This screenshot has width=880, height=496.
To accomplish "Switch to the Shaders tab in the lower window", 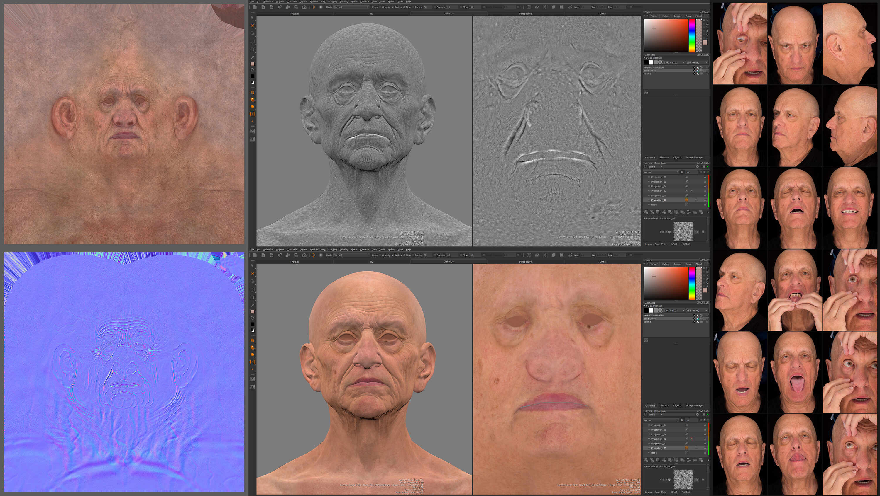I will [664, 405].
